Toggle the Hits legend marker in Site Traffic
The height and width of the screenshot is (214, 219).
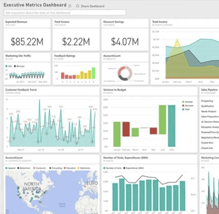point(6,66)
